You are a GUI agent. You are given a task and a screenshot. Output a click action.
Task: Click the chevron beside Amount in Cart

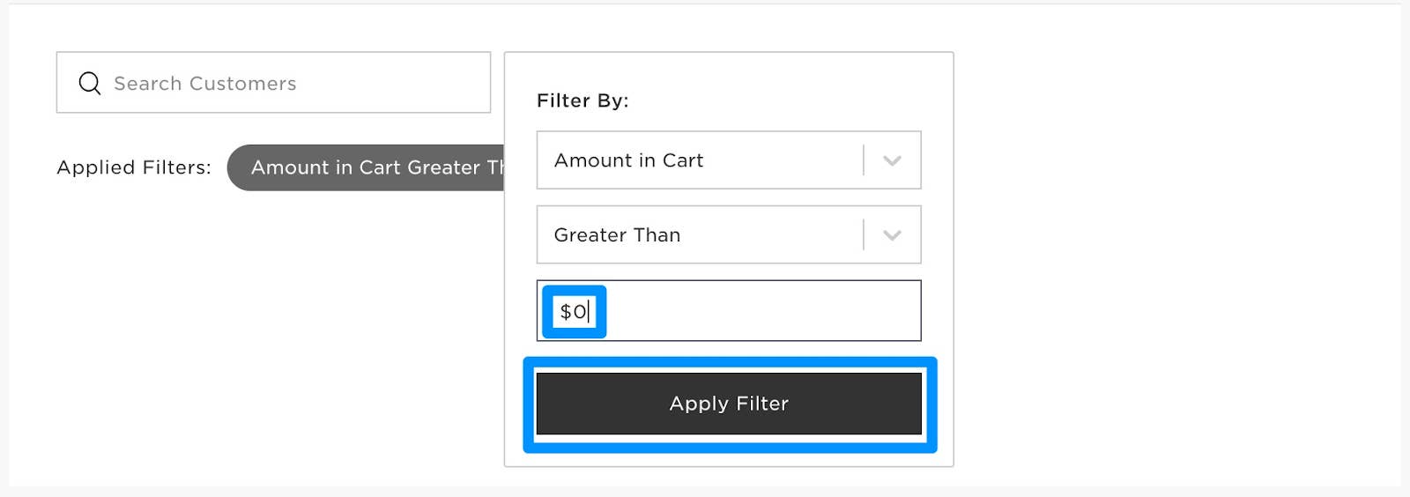tap(892, 160)
